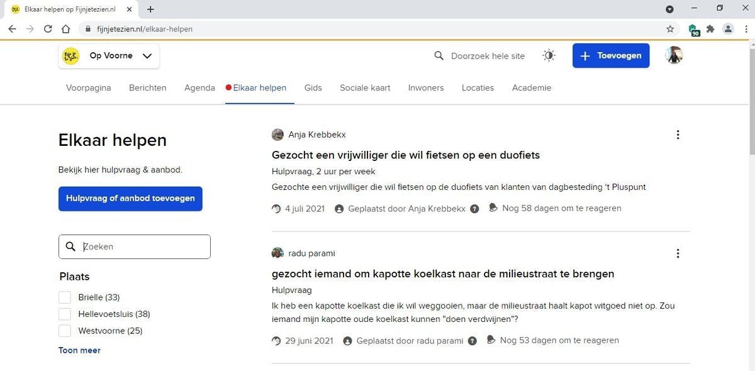Click the help question mark beside radu parami

(473, 341)
